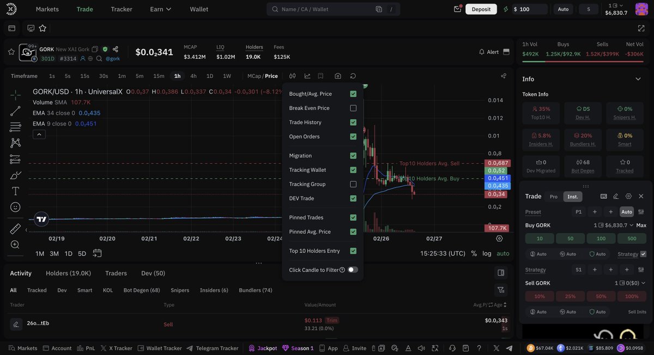Open the trade panel edit pencil icon
The width and height of the screenshot is (654, 355).
[616, 196]
